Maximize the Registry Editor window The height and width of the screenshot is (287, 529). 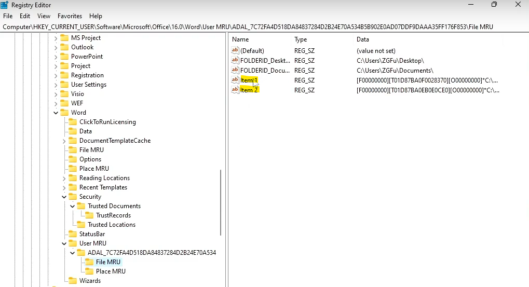tap(494, 4)
